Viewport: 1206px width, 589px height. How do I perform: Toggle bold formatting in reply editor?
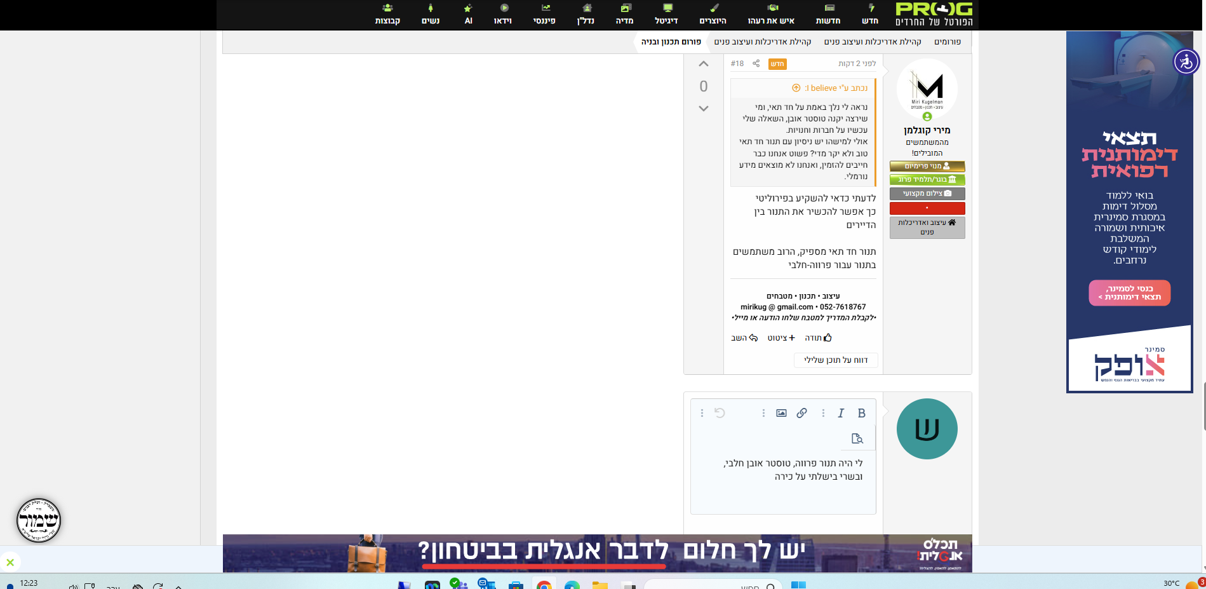pos(862,413)
